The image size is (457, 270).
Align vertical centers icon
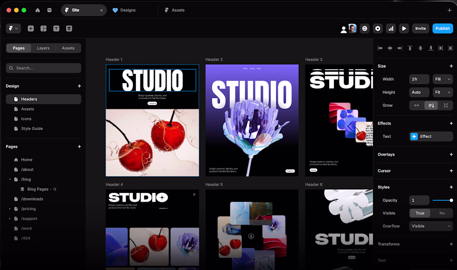[x=420, y=48]
